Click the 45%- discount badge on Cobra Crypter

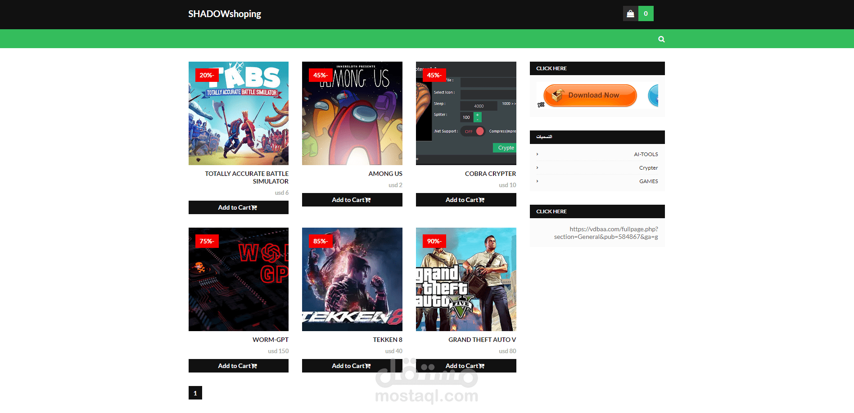pos(434,75)
